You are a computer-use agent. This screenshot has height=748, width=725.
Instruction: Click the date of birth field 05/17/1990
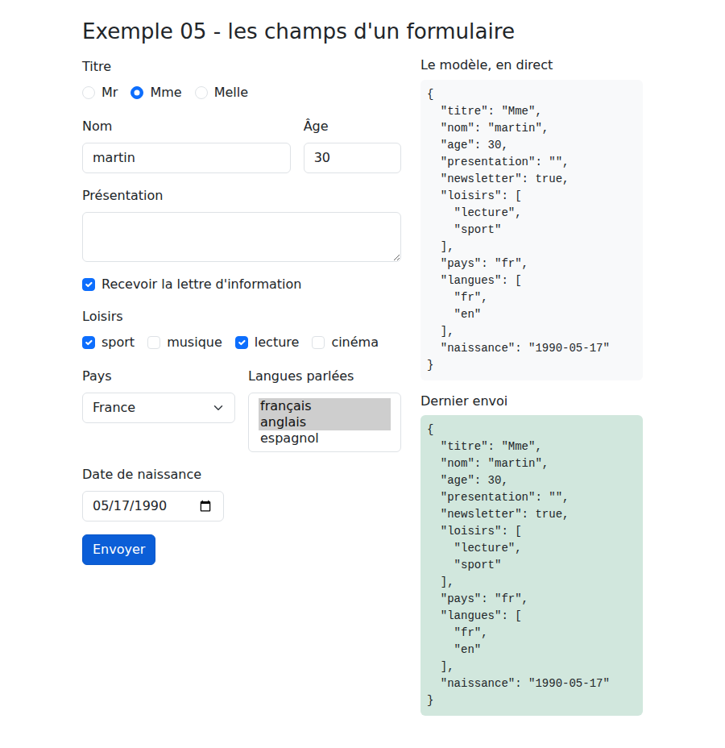(153, 506)
